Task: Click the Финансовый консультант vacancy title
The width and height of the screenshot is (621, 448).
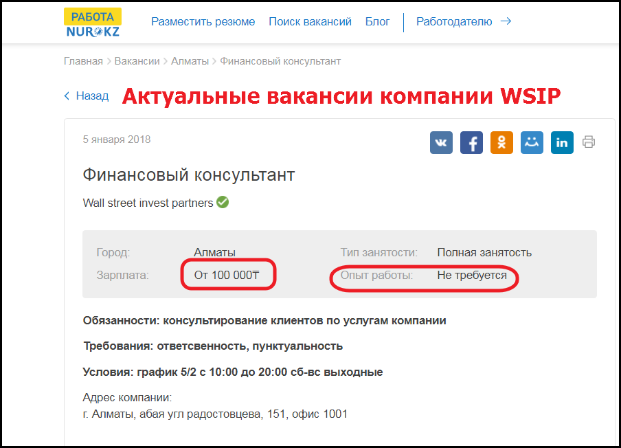Action: click(188, 175)
